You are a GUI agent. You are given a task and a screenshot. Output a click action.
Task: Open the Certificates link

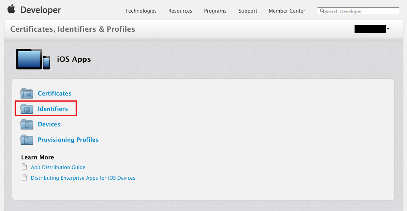tap(54, 94)
